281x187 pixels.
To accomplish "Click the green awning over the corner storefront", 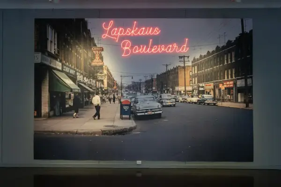I will click(x=65, y=81).
